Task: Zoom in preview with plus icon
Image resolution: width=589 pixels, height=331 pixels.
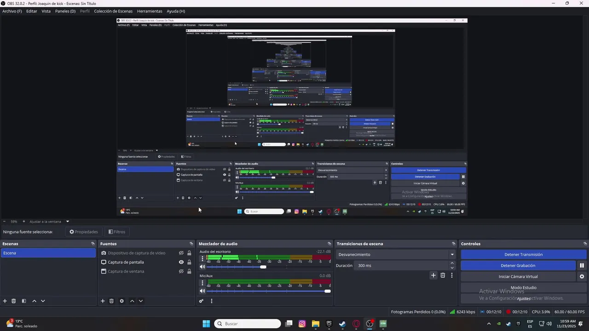Action: [x=24, y=222]
